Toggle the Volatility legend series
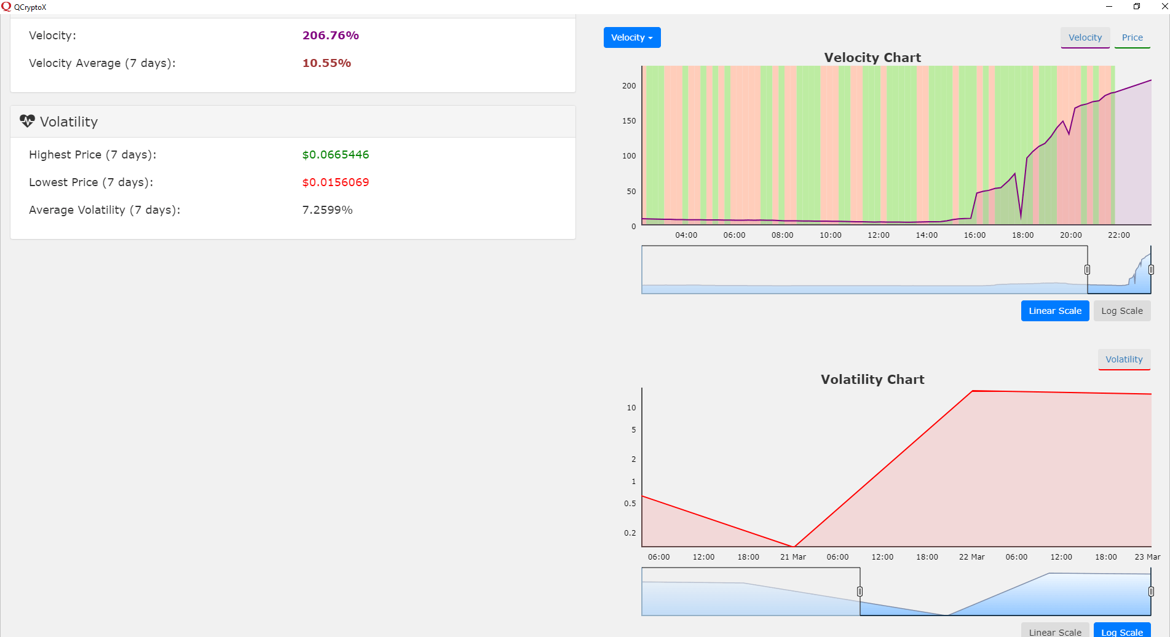The image size is (1170, 637). 1124,359
